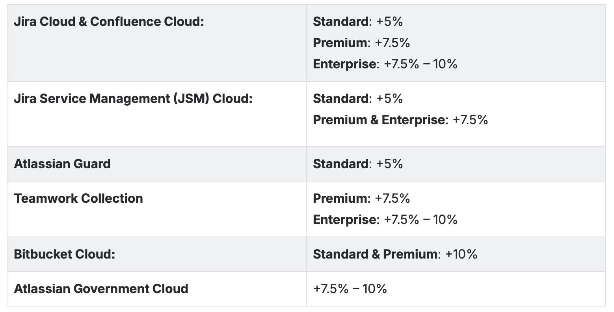Click Enterprise +7.5% – 10% in Jira Cloud row
This screenshot has height=312, width=614.
(x=385, y=64)
